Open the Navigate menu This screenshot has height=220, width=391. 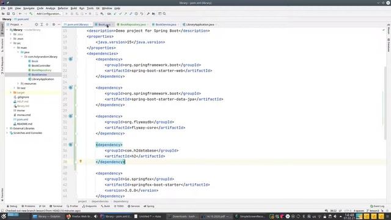29,8
